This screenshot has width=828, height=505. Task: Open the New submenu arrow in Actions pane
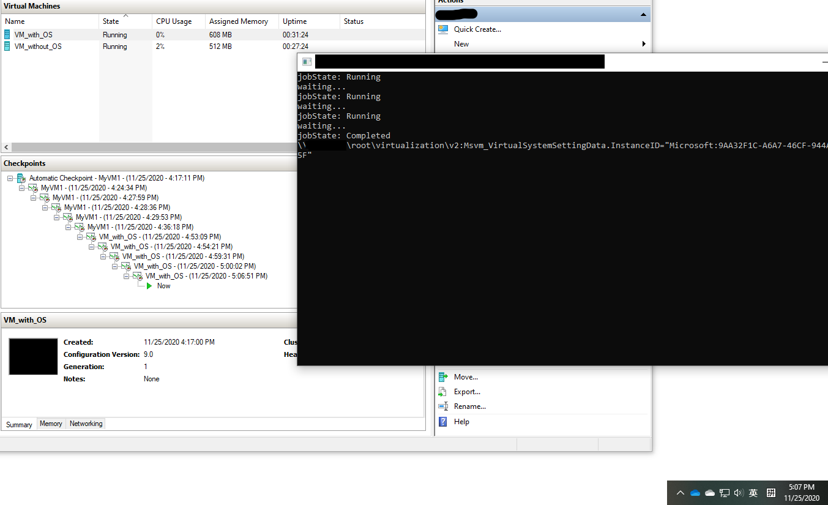643,43
